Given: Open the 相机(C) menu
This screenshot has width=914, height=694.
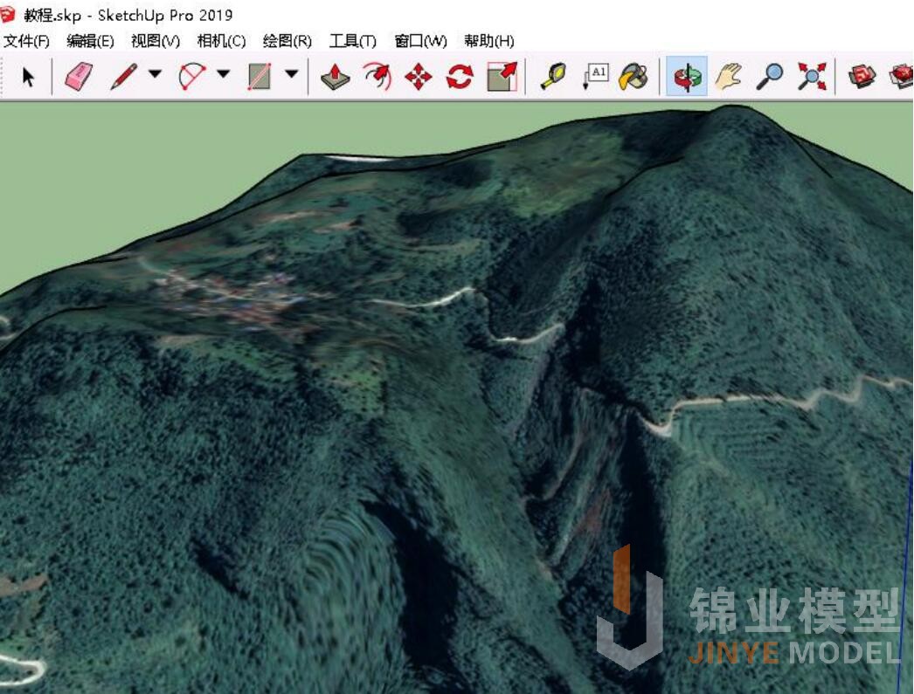Looking at the screenshot, I should coord(221,41).
